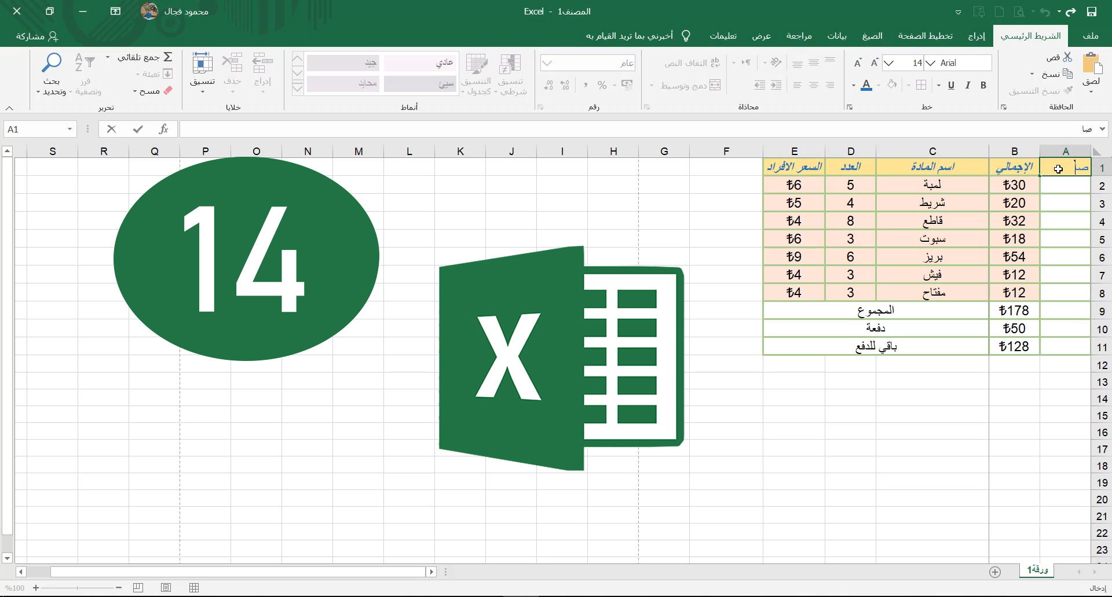1112x597 pixels.
Task: Open the ملف (File) tab
Action: tap(1091, 36)
